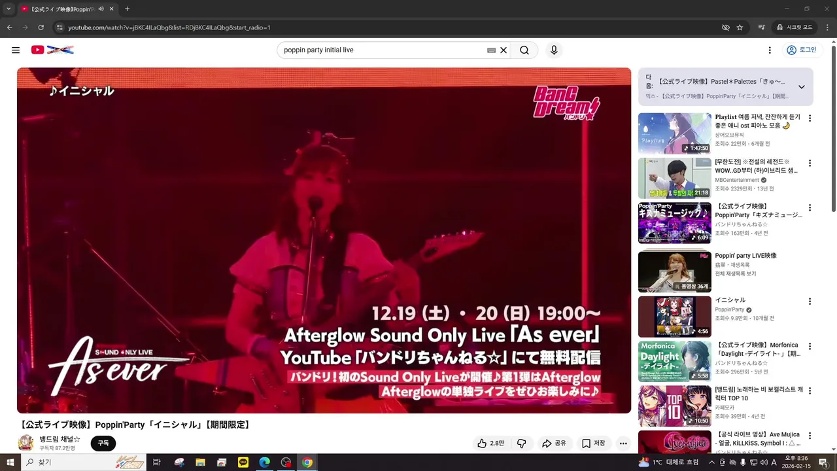
Task: Save video to playlist with 저장
Action: [x=594, y=444]
